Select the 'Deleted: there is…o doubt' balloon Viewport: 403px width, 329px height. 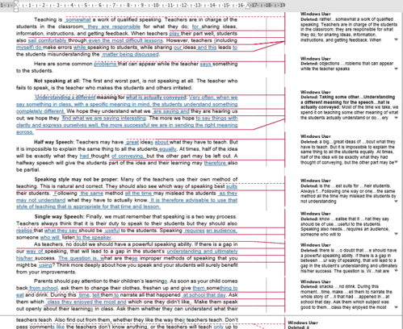349,258
